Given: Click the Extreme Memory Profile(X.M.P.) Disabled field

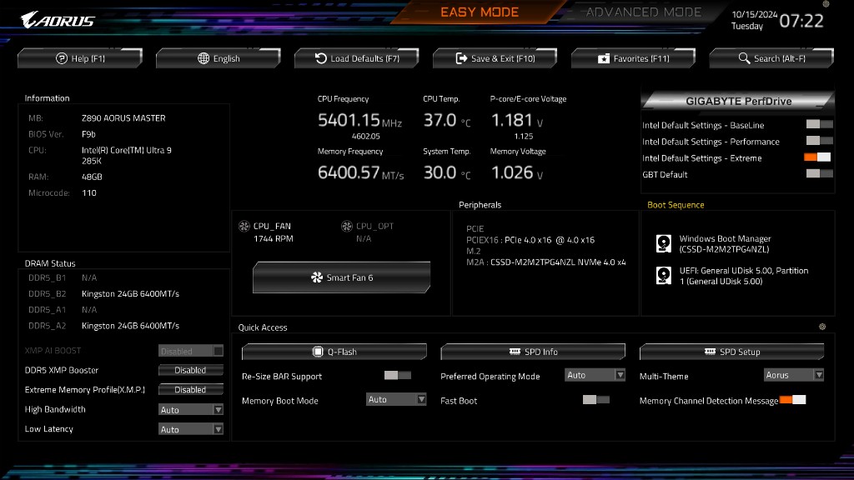Looking at the screenshot, I should point(191,390).
